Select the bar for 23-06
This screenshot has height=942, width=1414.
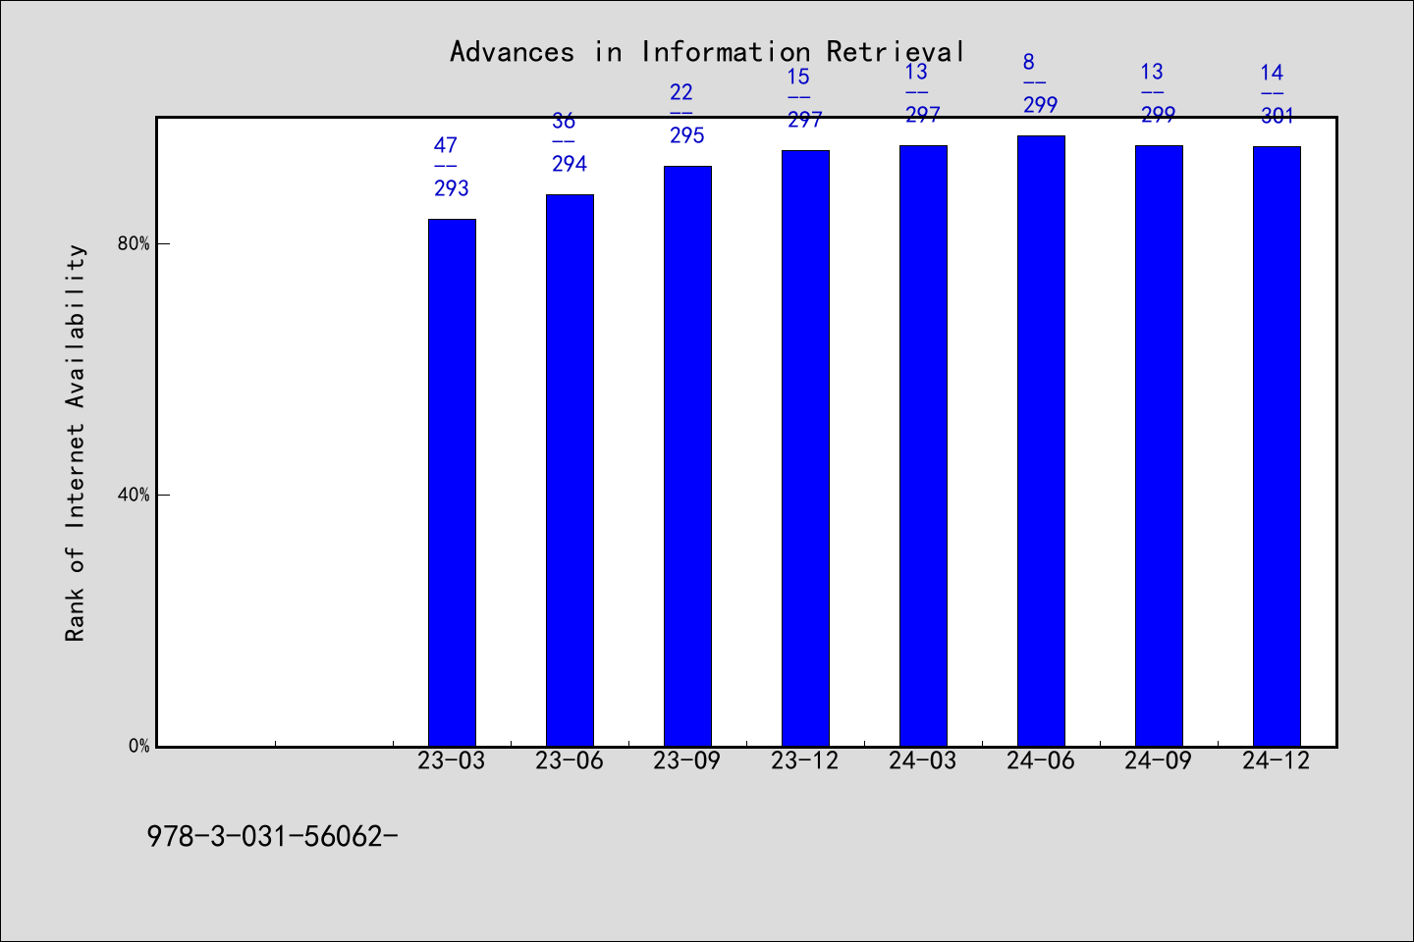[x=570, y=470]
